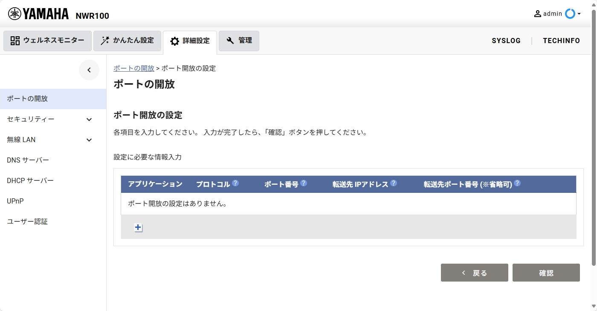The height and width of the screenshot is (311, 597).
Task: Open the SYSLOG link
Action: 506,41
